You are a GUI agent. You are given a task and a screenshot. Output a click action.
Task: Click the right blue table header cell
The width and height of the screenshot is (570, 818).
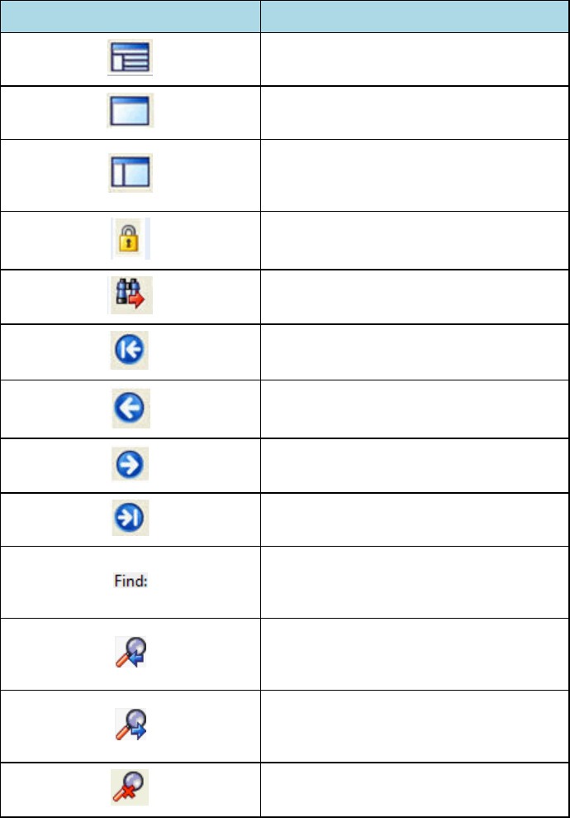click(x=415, y=16)
